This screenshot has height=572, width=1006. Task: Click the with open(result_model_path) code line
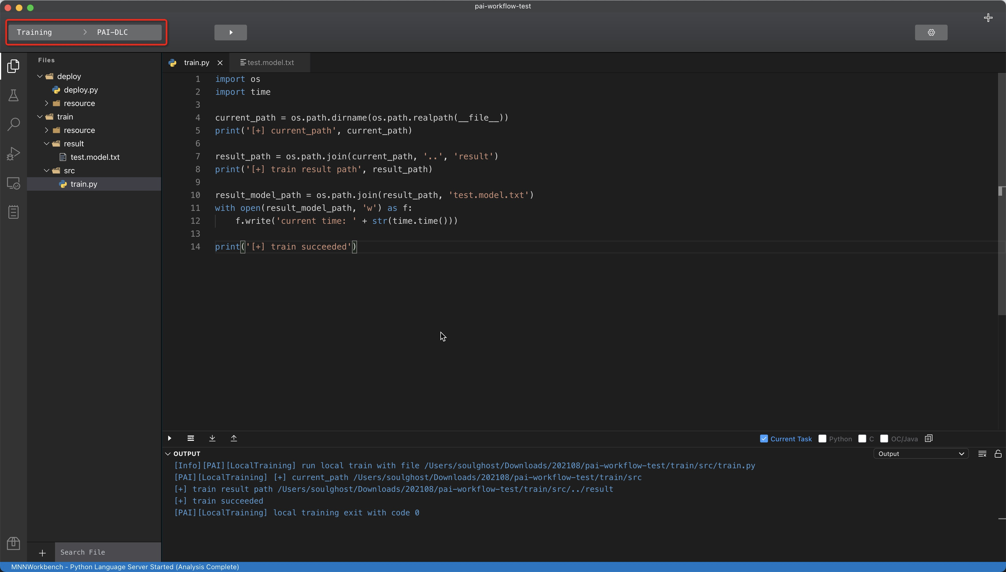coord(314,208)
